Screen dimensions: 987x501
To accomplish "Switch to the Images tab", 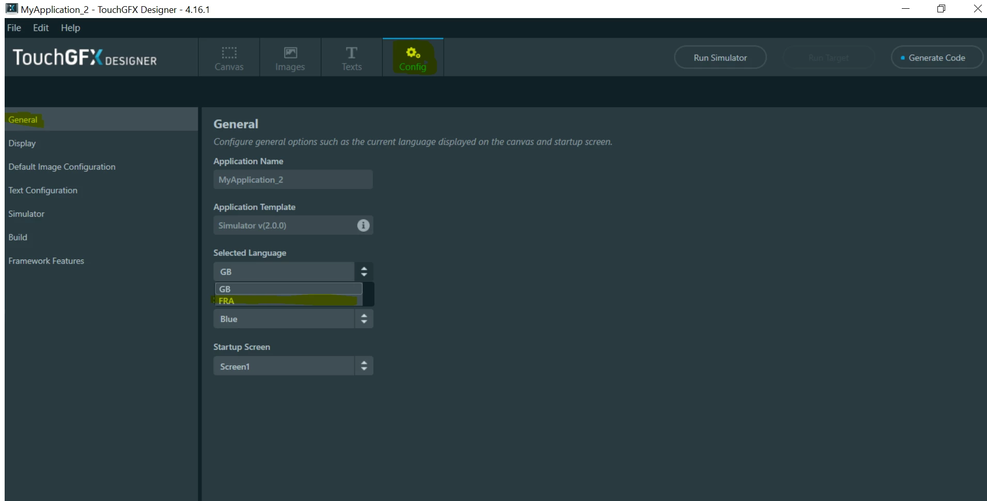I will point(290,58).
